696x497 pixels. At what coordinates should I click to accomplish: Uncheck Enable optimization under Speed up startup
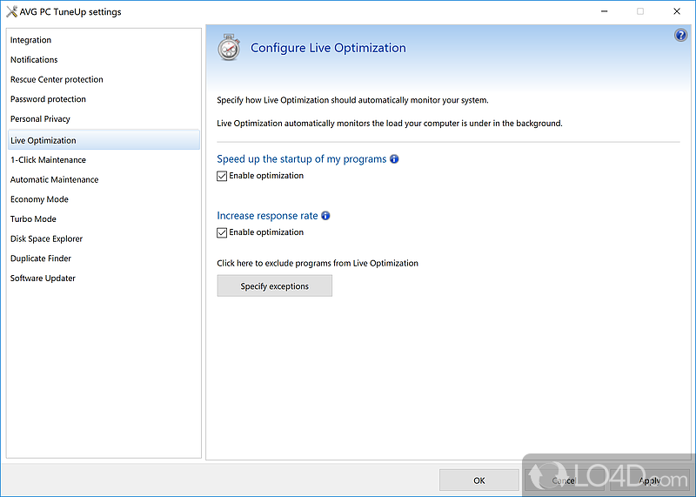coord(223,176)
